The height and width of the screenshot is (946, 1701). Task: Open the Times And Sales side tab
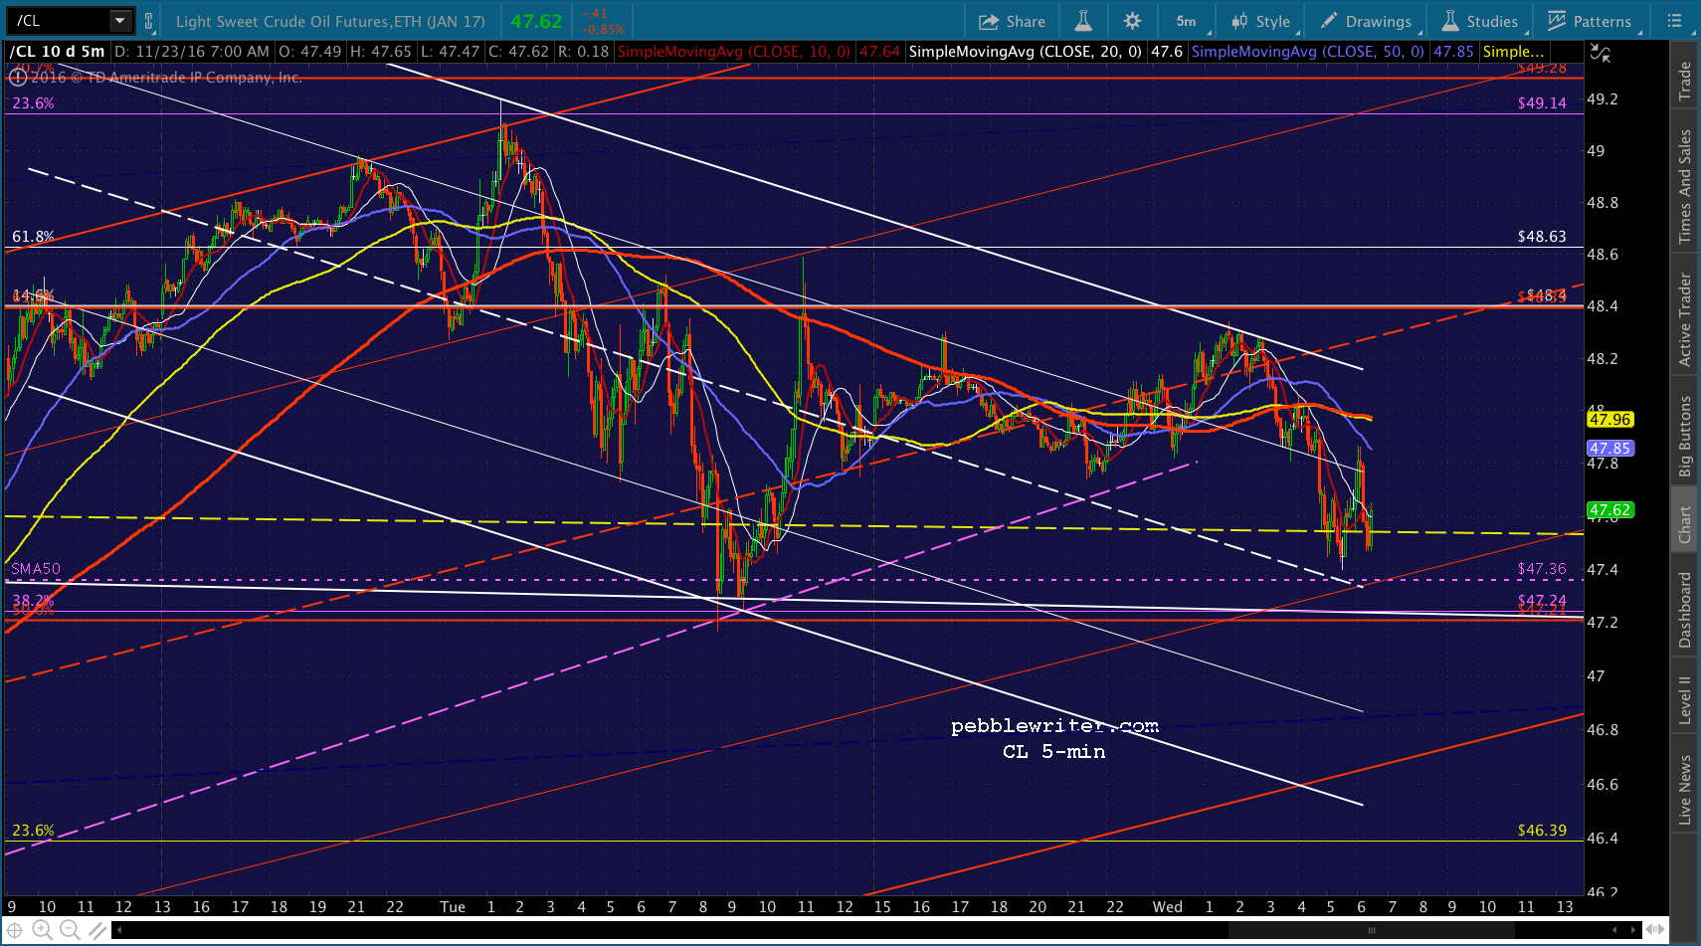[1684, 186]
